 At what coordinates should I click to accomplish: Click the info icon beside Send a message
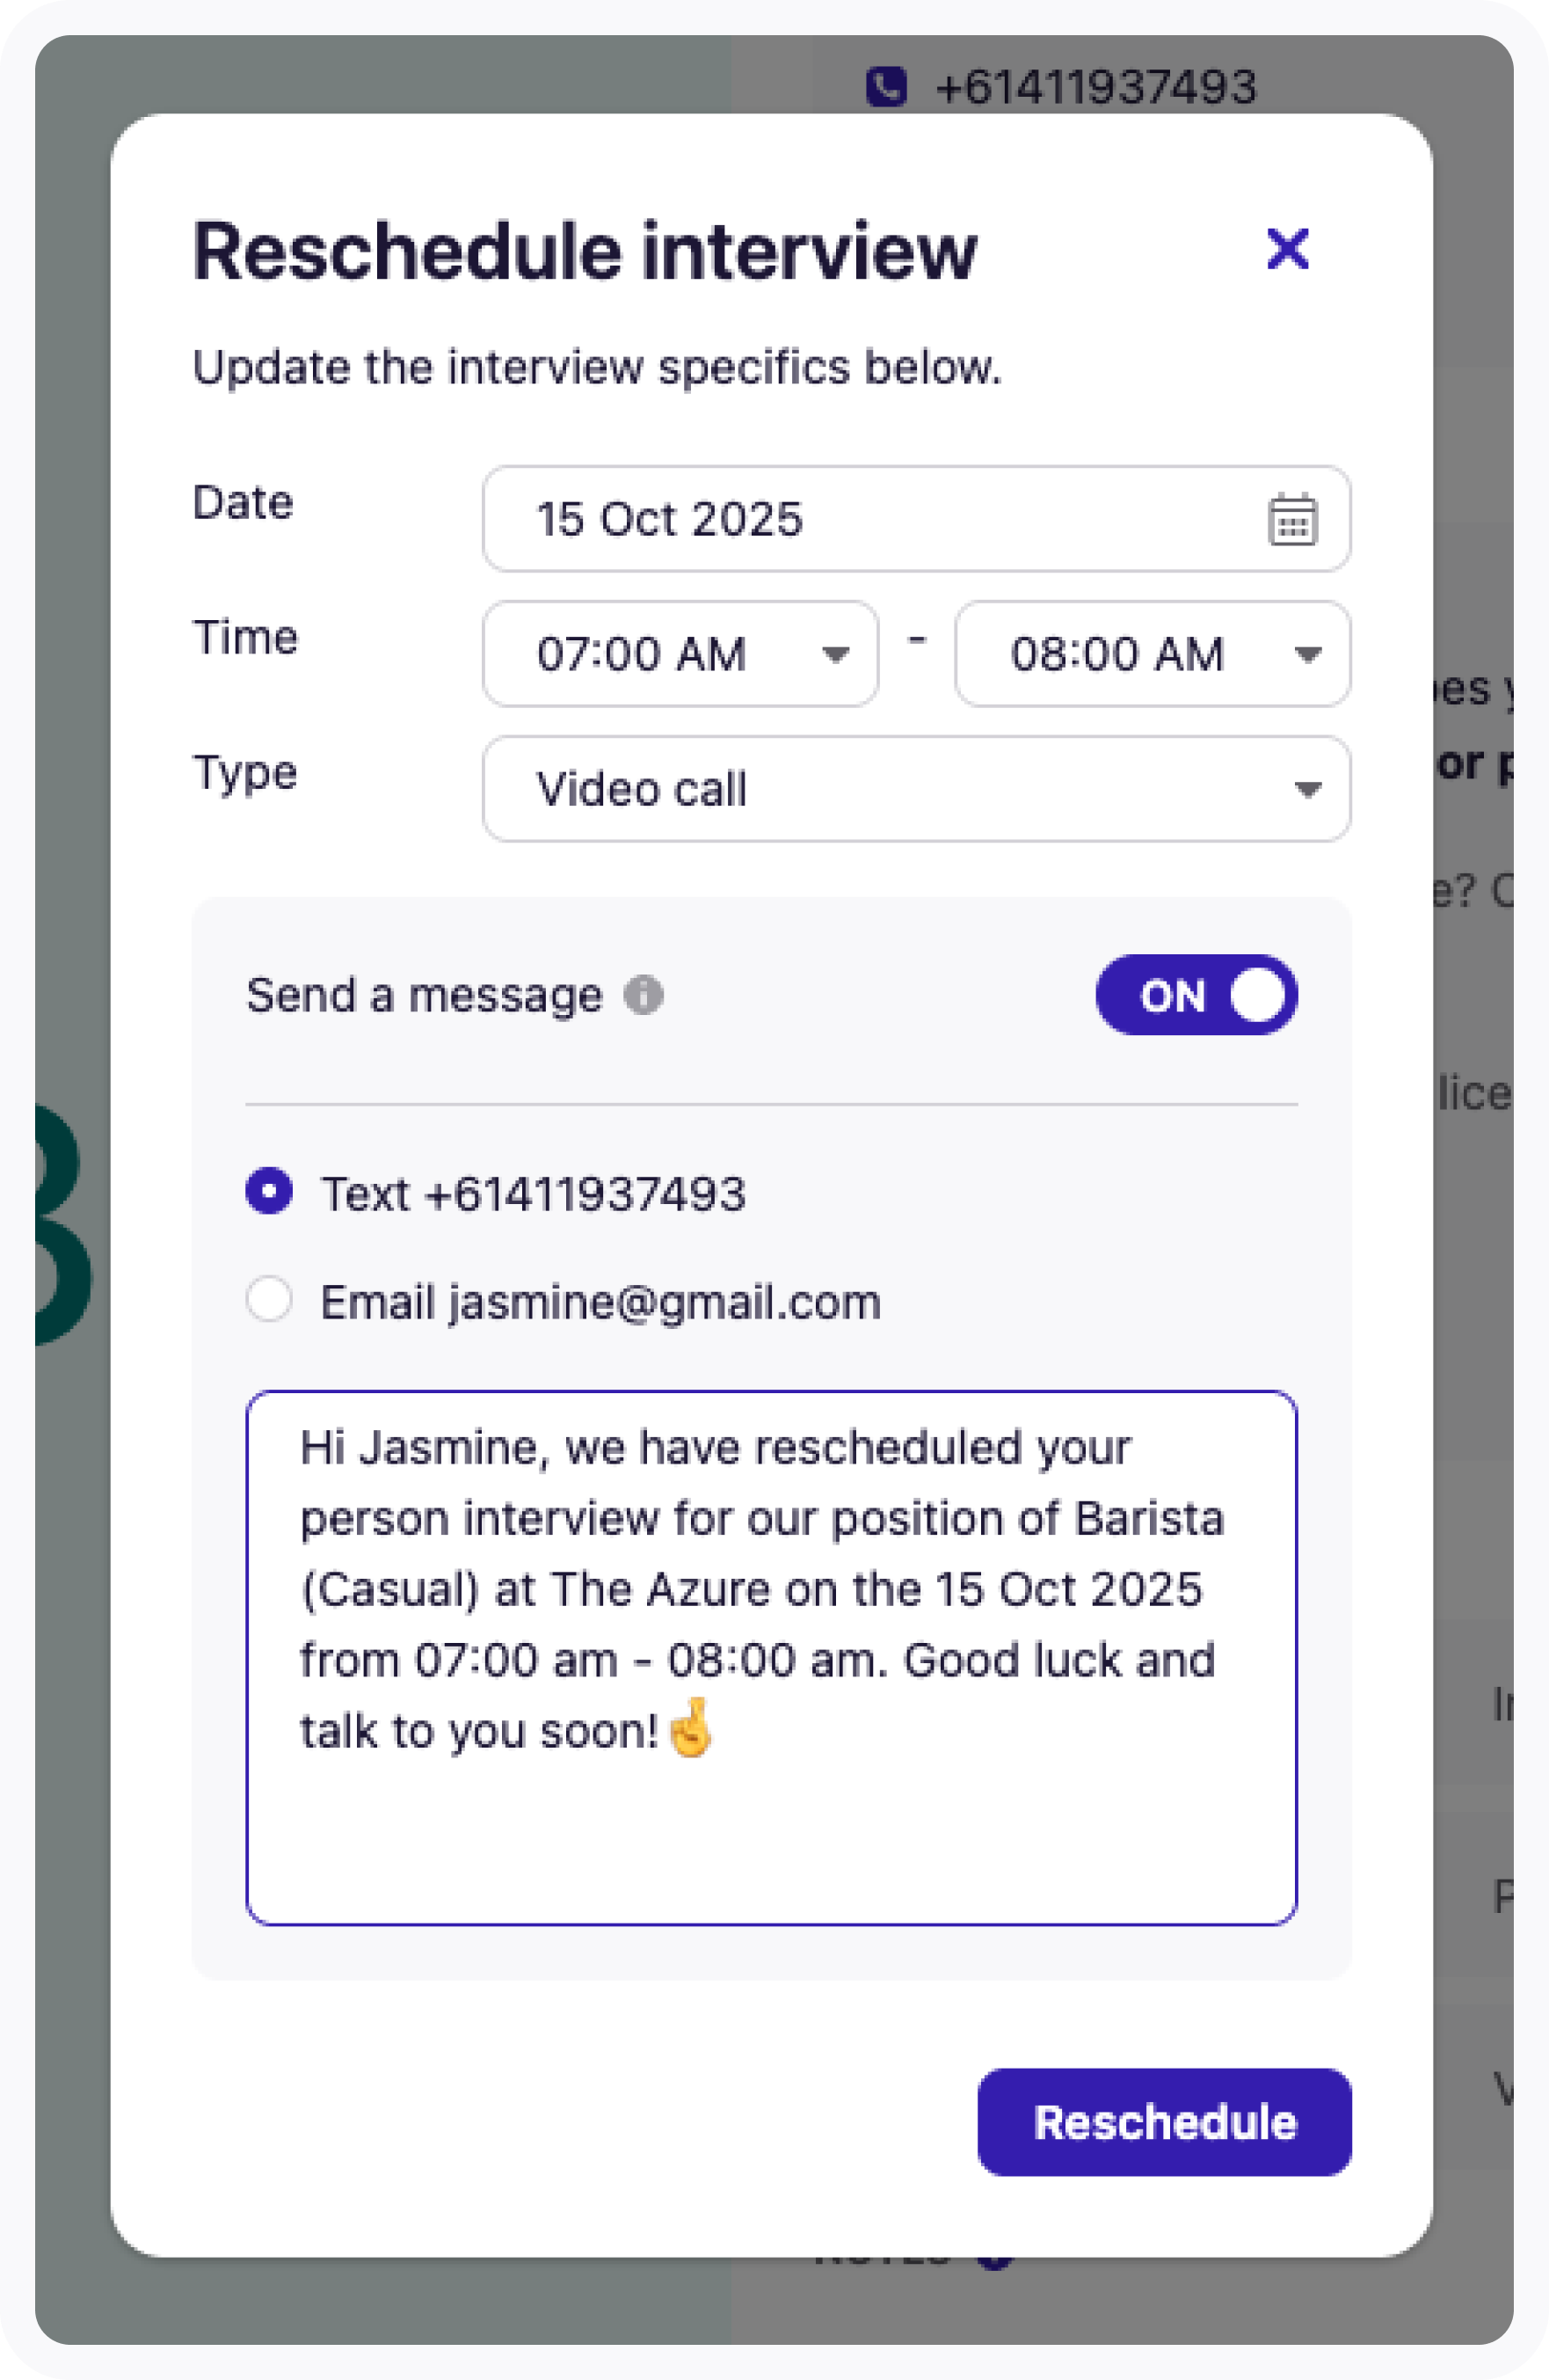point(644,995)
